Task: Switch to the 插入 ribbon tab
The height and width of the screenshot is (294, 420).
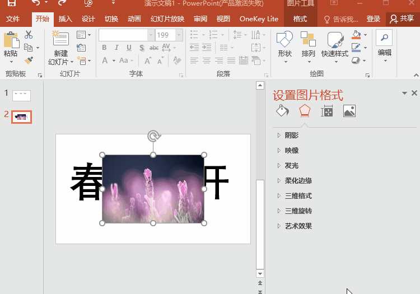Action: pyautogui.click(x=66, y=19)
